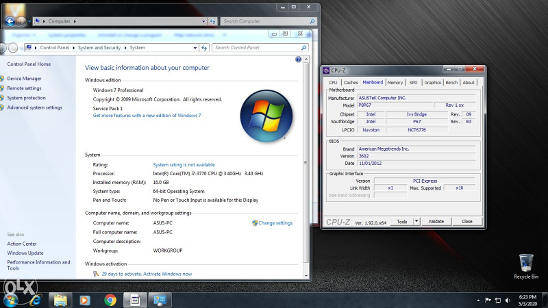Click the Tools button in CPU-Z
Viewport: 548px width, 308px height.
coord(402,221)
